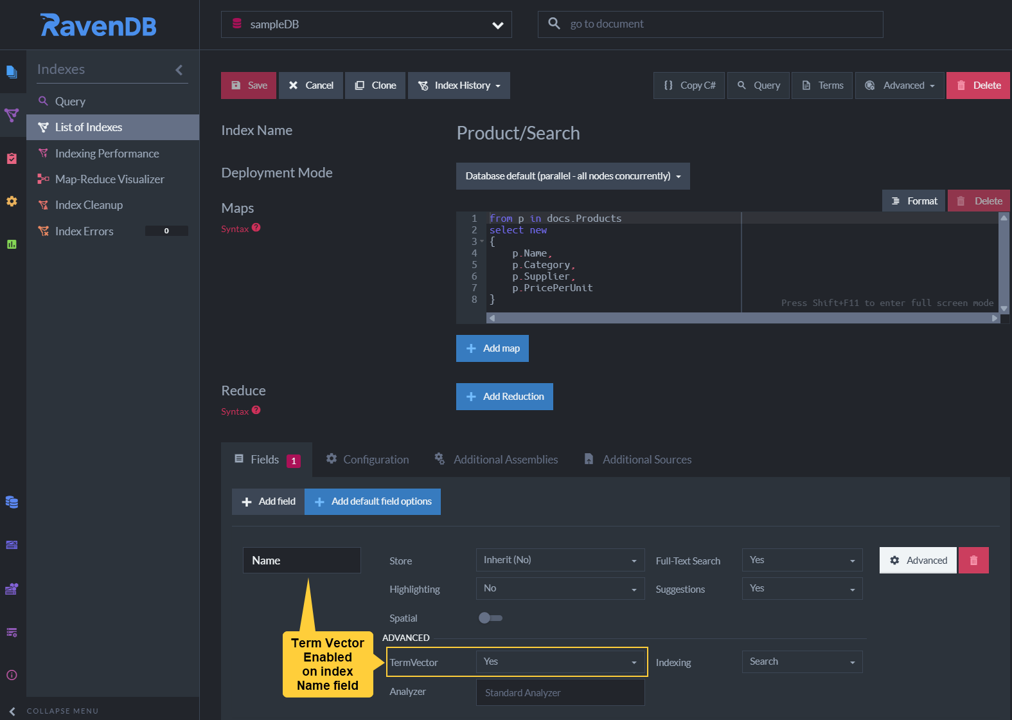Screen dimensions: 1012x720
Task: Open the Databases stack icon in the sidebar
Action: pos(12,502)
